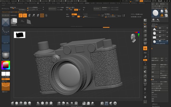Toggle the Adapt button in ZRemesher

point(76,10)
